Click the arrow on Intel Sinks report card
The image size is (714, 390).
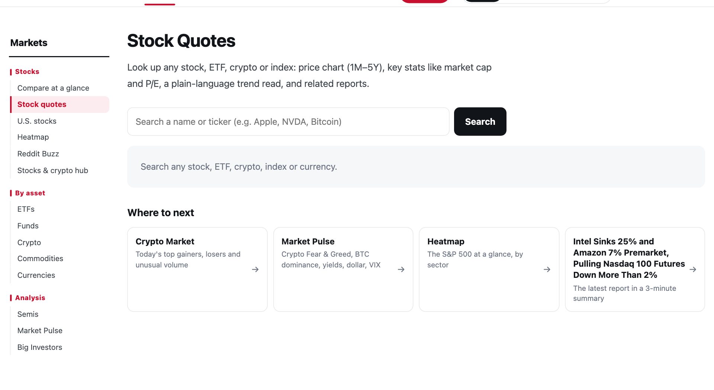[x=692, y=269]
